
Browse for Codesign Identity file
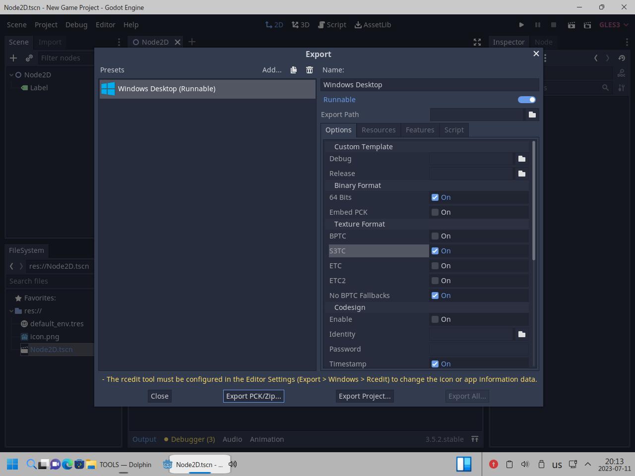coord(521,334)
